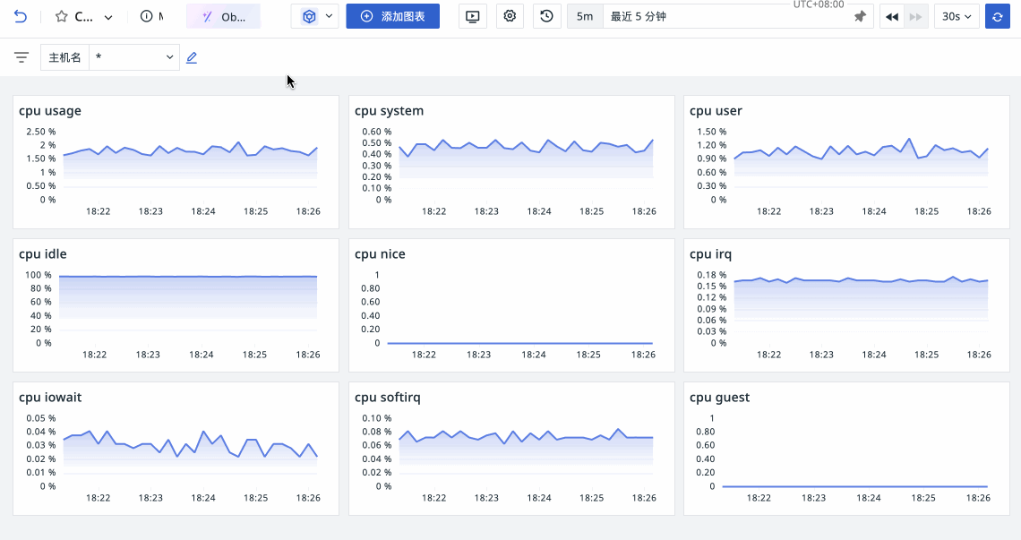Click the 主机名 variable label

click(x=64, y=57)
